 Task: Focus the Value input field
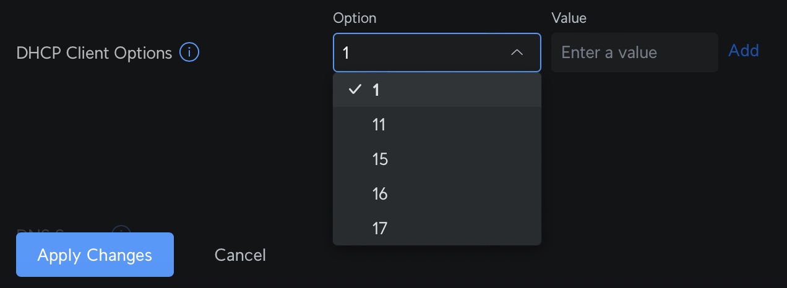pos(634,53)
